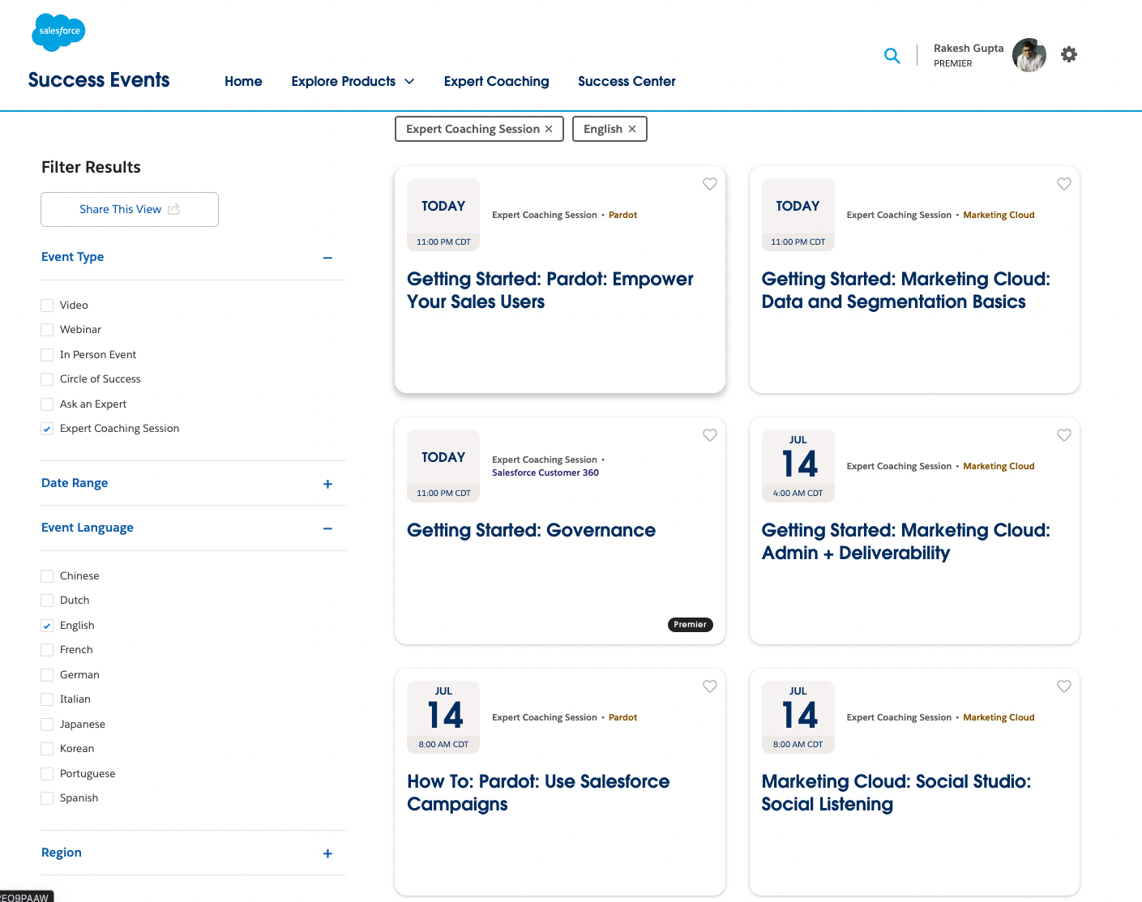Click the Success Events site title
Screen dimensions: 1142x902
[99, 79]
